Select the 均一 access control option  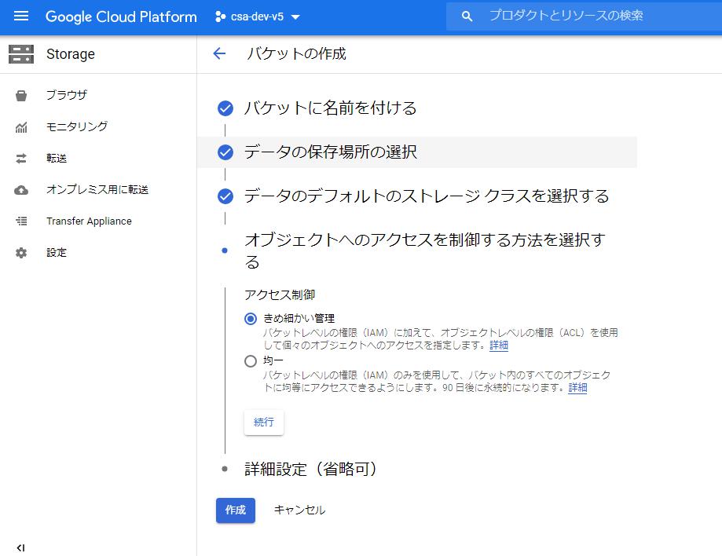click(250, 360)
